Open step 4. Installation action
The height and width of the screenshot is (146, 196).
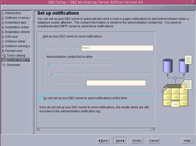tap(15, 27)
